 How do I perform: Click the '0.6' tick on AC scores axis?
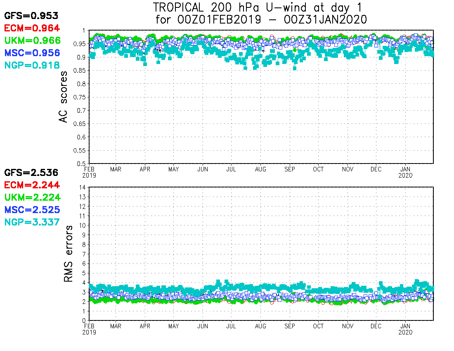pos(81,137)
